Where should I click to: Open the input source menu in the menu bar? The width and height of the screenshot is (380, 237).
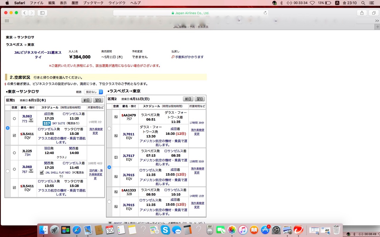pyautogui.click(x=337, y=3)
